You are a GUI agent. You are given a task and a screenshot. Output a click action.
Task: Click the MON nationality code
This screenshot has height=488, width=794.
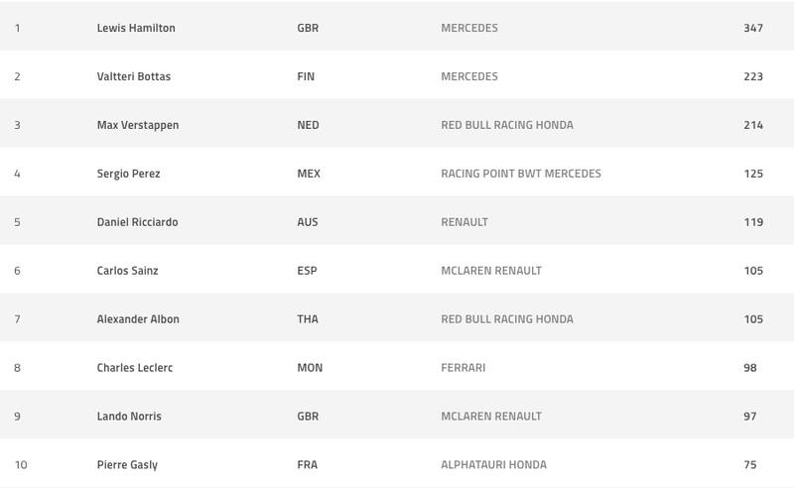pyautogui.click(x=310, y=368)
